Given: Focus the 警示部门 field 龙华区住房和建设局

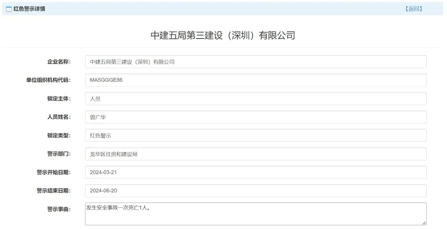Looking at the screenshot, I should pyautogui.click(x=256, y=154).
